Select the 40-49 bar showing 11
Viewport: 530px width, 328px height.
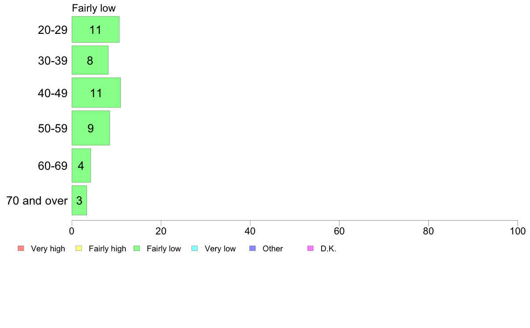pos(96,93)
